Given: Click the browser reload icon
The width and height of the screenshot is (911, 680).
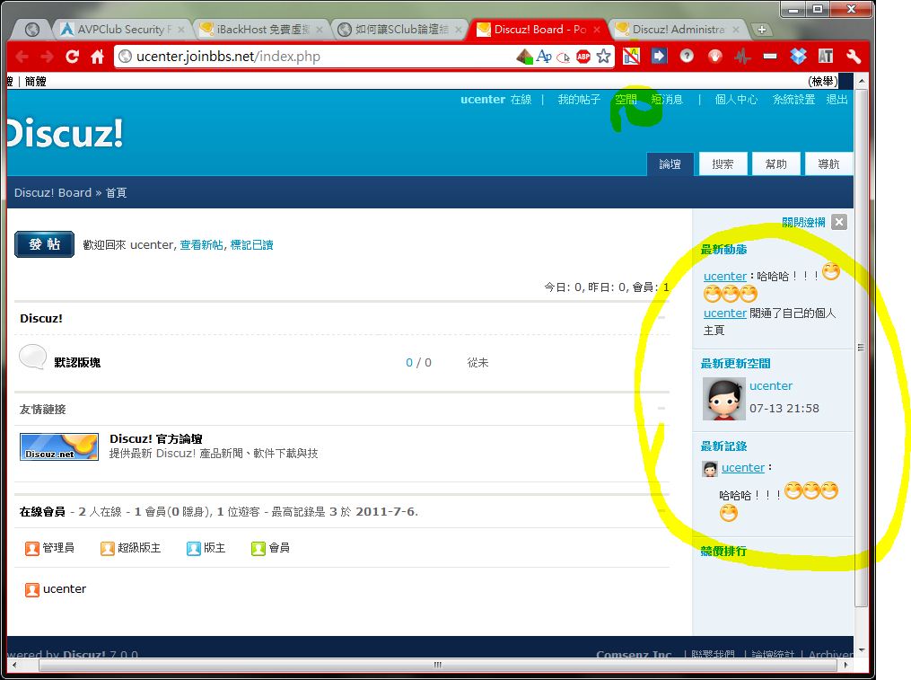Looking at the screenshot, I should pyautogui.click(x=73, y=57).
